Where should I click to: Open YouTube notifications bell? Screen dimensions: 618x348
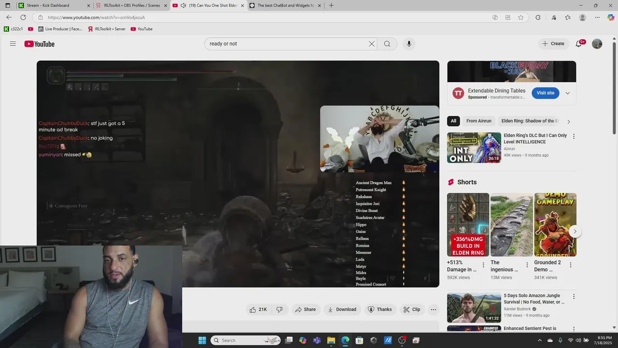tap(579, 43)
